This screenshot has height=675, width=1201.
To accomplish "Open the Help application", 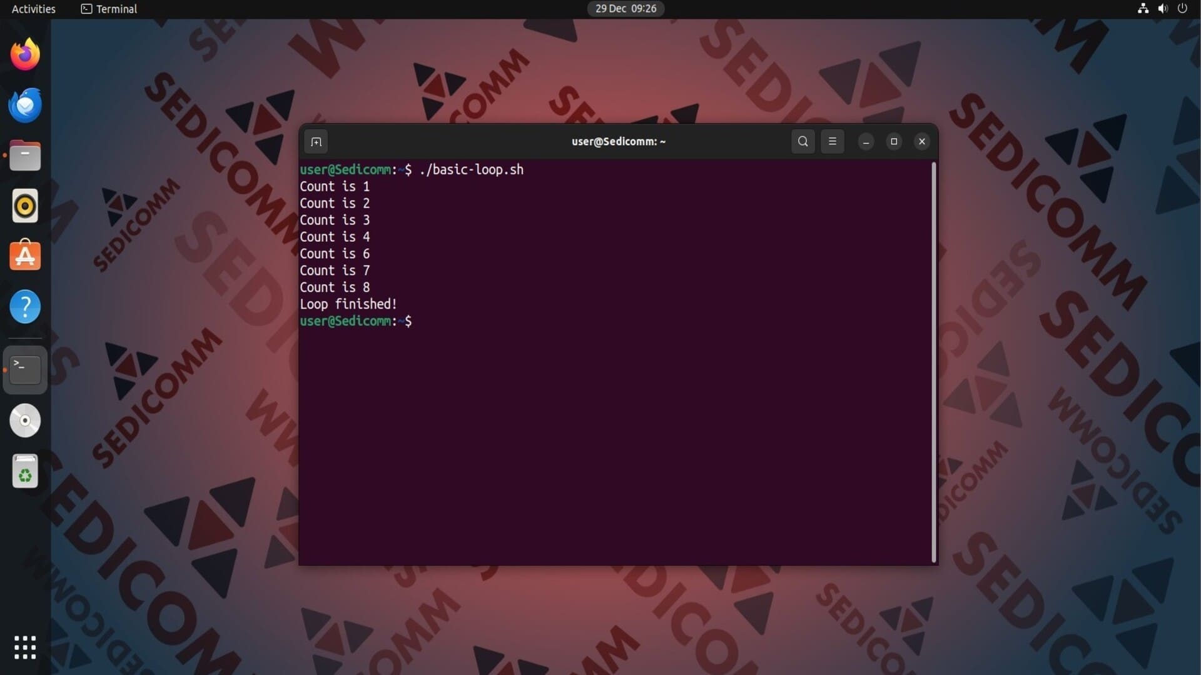I will (x=25, y=307).
